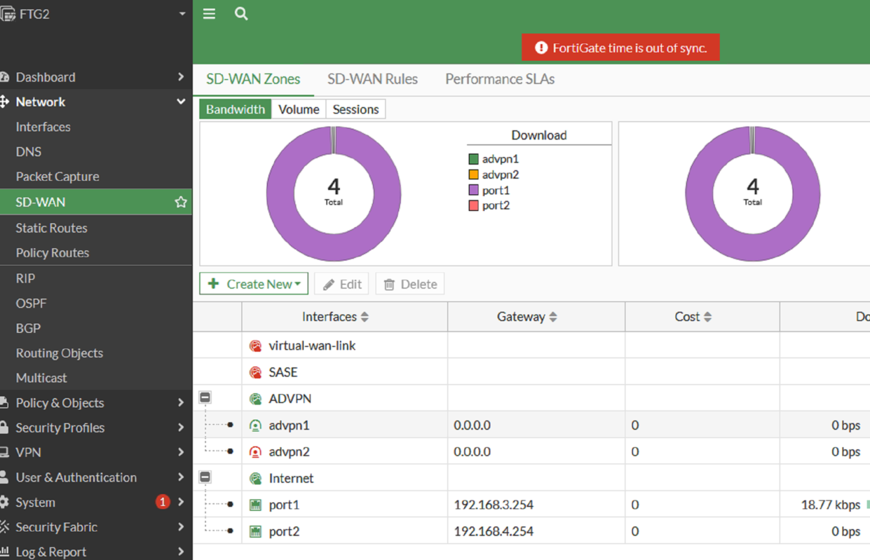Collapse the Internet zone tree
This screenshot has width=870, height=560.
point(205,477)
